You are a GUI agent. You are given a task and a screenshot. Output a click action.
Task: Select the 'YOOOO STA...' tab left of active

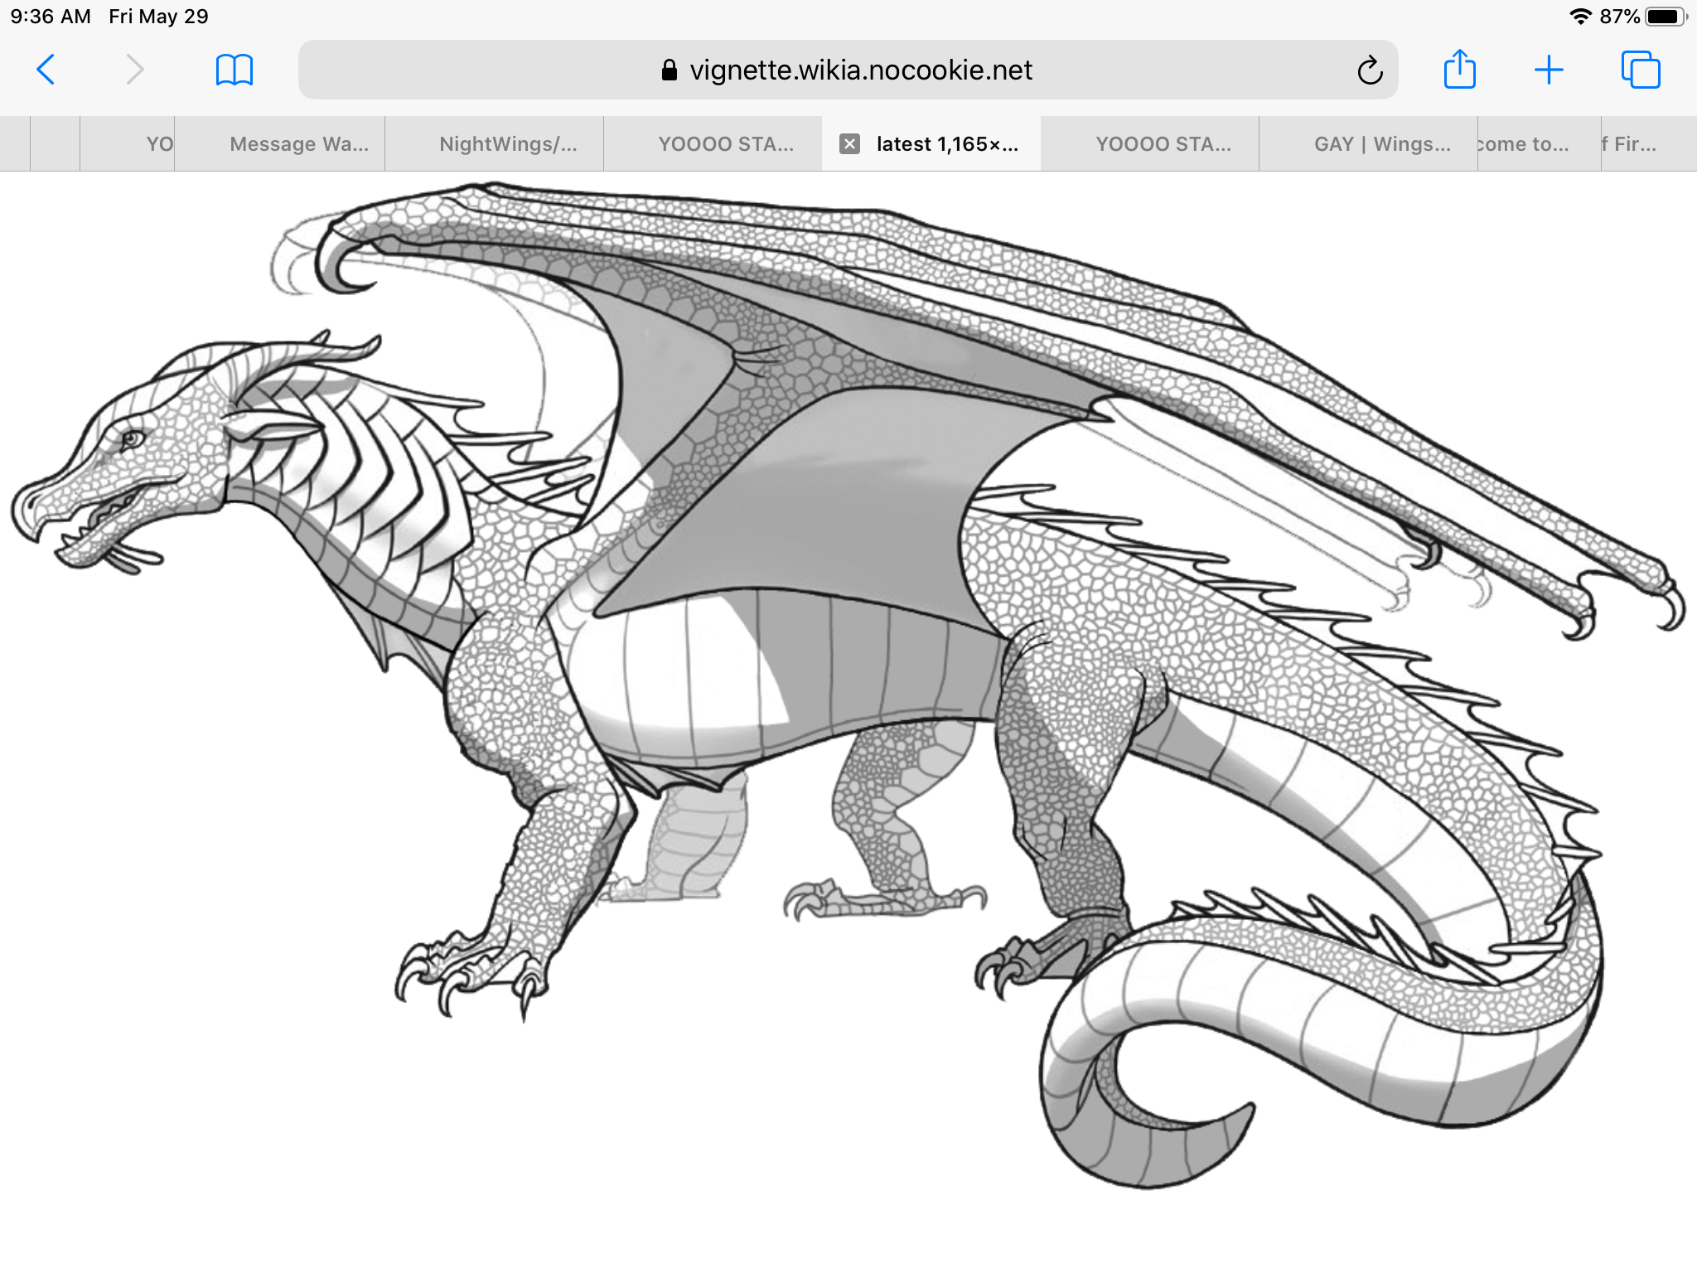point(725,144)
